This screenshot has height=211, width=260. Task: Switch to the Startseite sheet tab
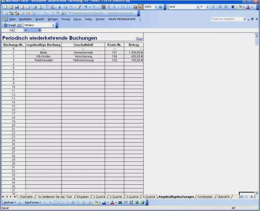26,197
